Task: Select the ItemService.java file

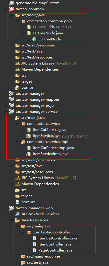Action: [47, 136]
